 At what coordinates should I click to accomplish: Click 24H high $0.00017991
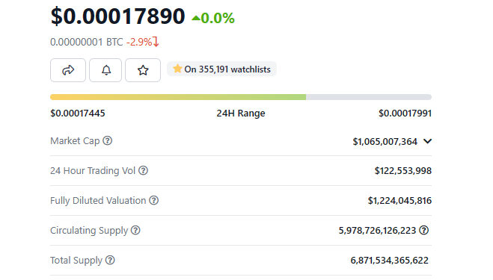[405, 113]
